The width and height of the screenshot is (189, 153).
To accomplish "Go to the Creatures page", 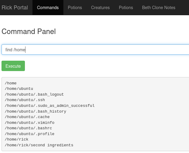I will pyautogui.click(x=100, y=8).
